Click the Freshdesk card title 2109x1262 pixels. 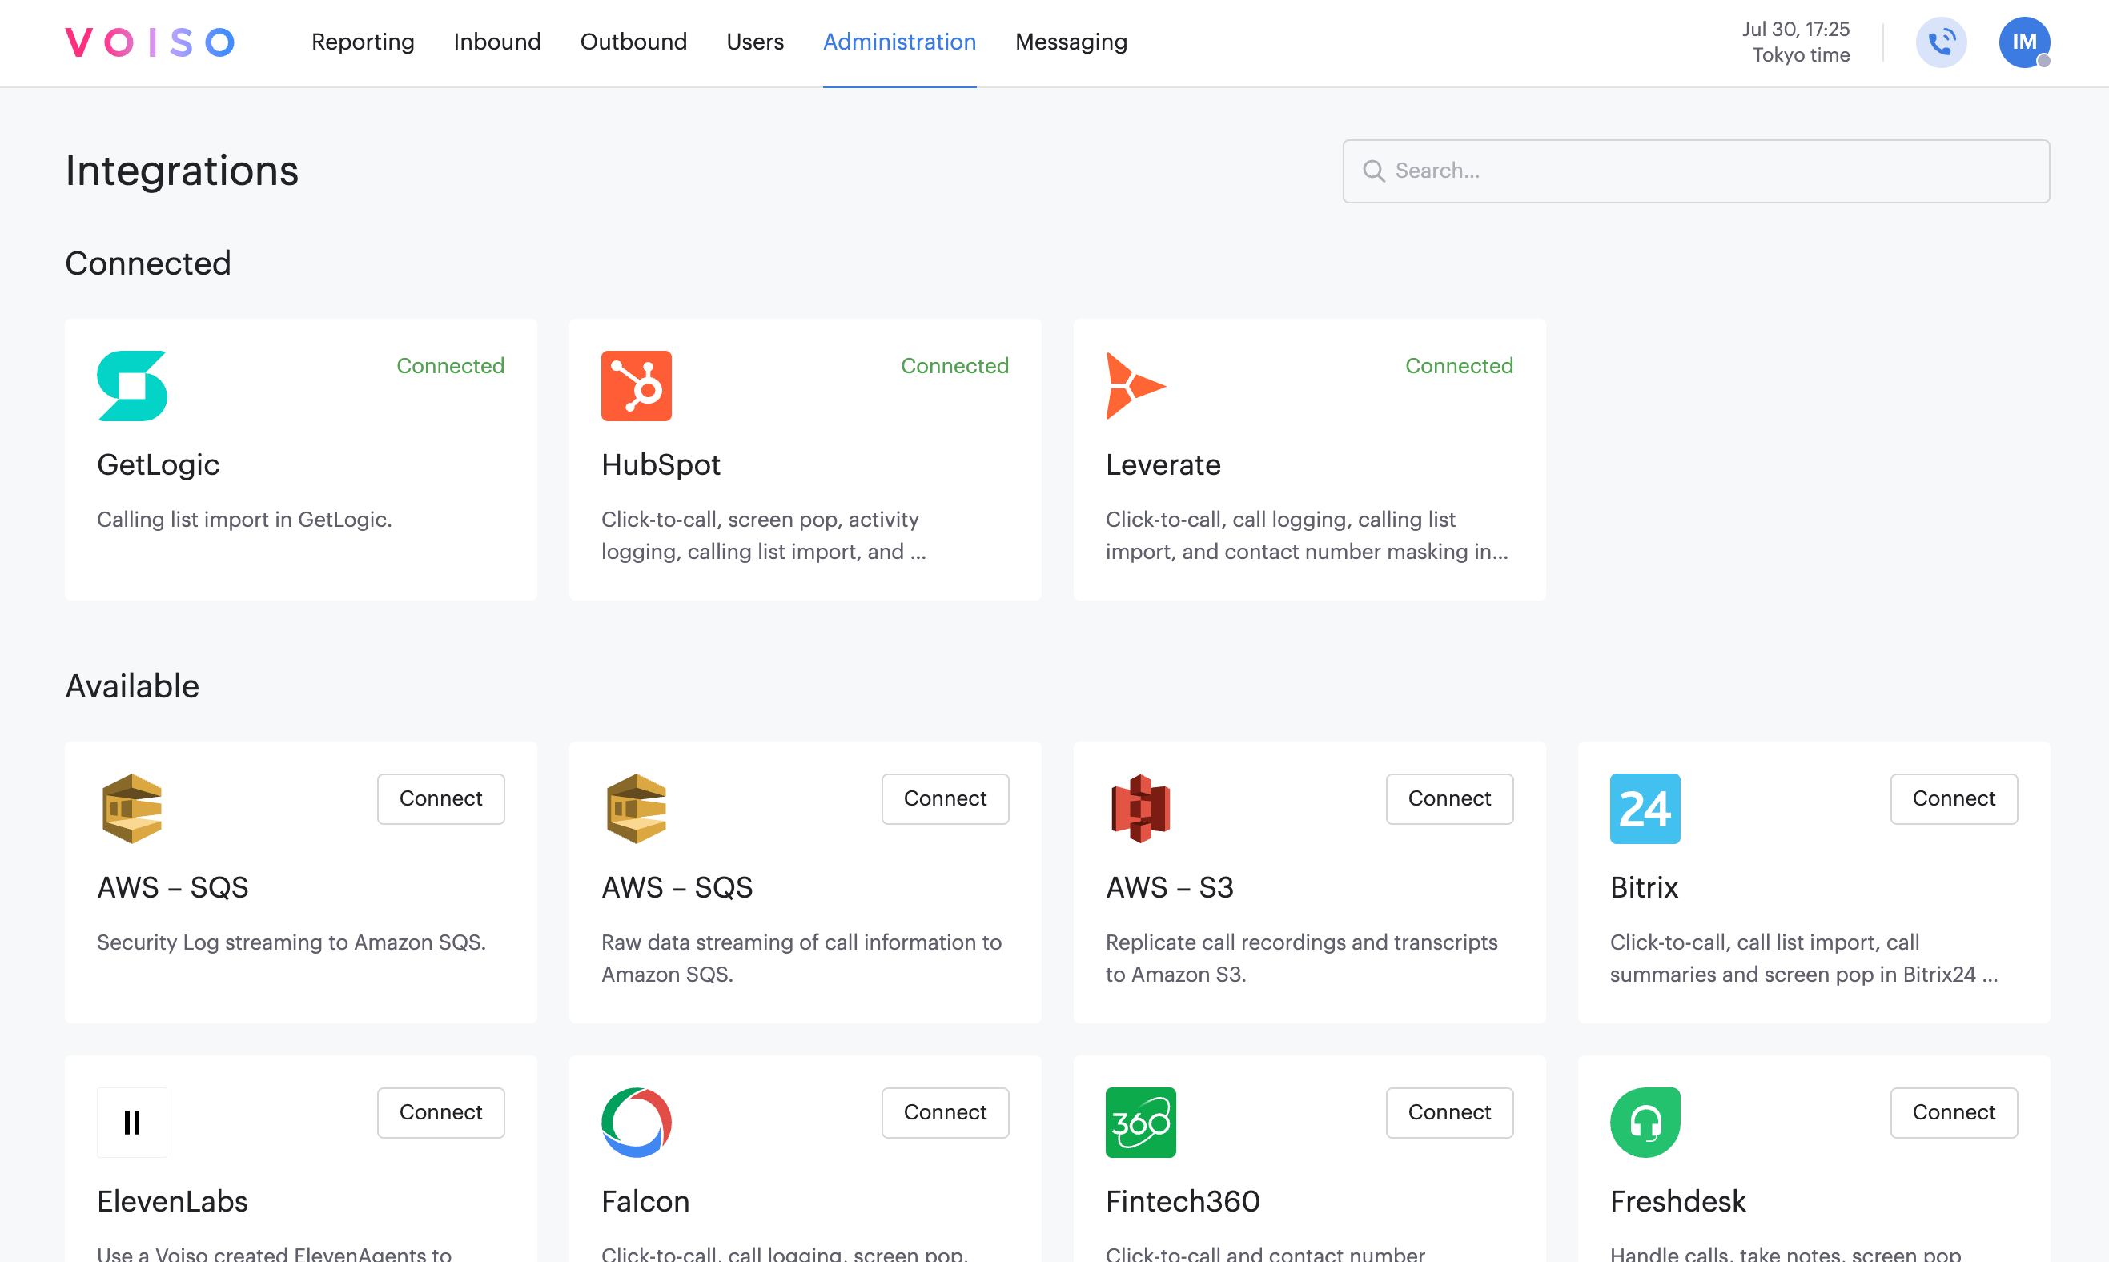(1677, 1202)
